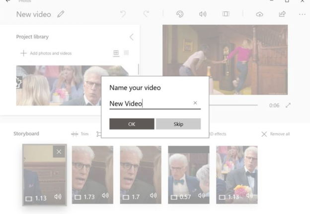Open the Themes palette icon

(x=180, y=14)
